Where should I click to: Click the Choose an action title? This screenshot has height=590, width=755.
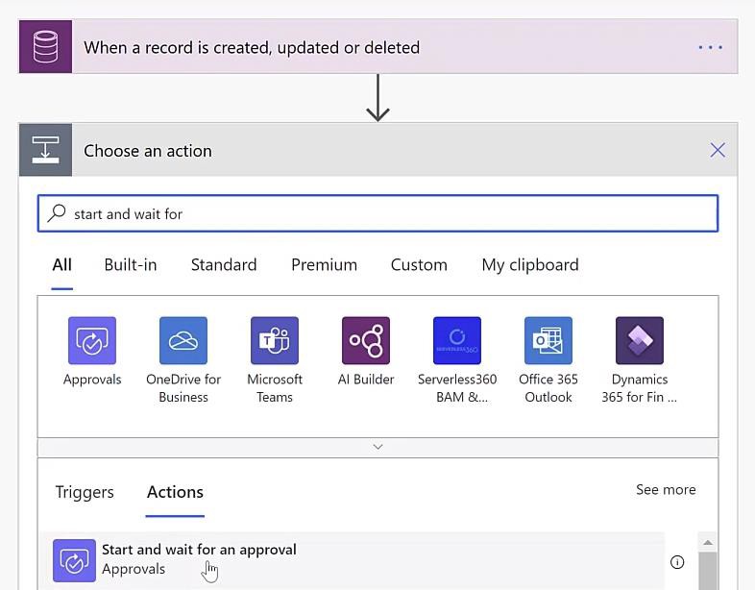[x=148, y=151]
